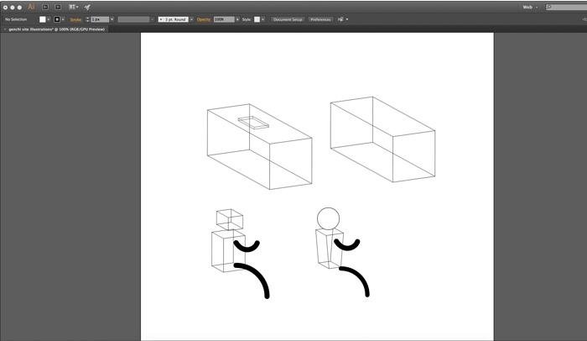Click the small rectangle atop left box
Screen dimensions: 587x341
[x=253, y=123]
